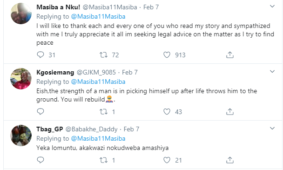Viewport: 283px width, 170px height.
Task: Open the Masiba a Nku! display name
Action: [x=58, y=7]
